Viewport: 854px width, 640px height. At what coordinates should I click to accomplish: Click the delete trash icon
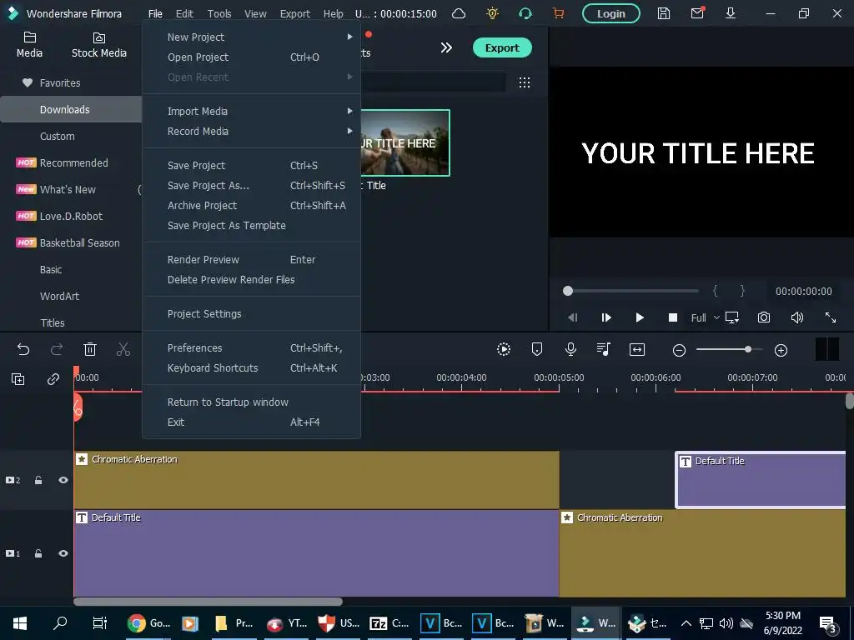pyautogui.click(x=90, y=349)
